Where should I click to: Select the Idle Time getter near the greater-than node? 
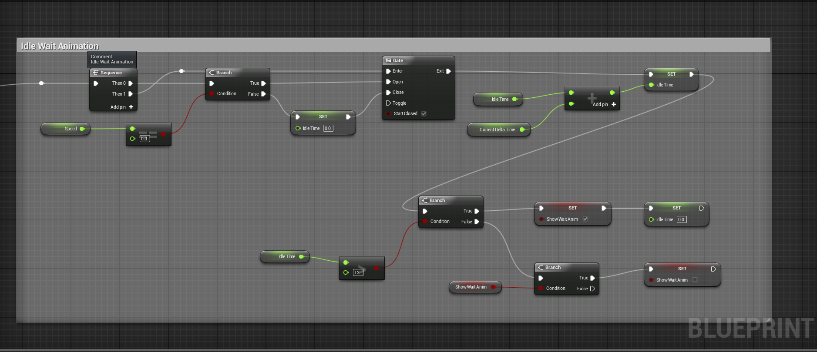(285, 256)
